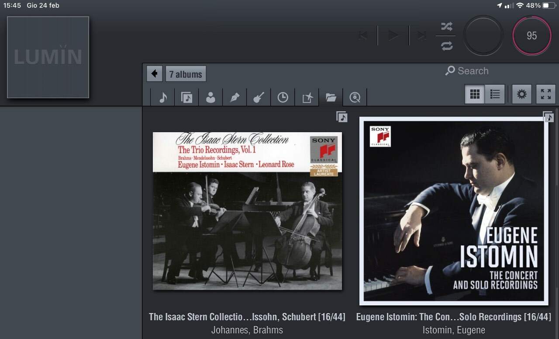Switch to grid view

(475, 94)
